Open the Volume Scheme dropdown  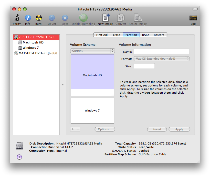point(92,51)
